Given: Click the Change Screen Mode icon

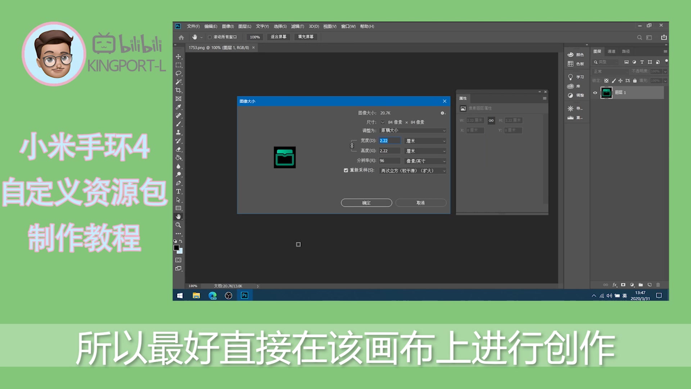Looking at the screenshot, I should 179,269.
